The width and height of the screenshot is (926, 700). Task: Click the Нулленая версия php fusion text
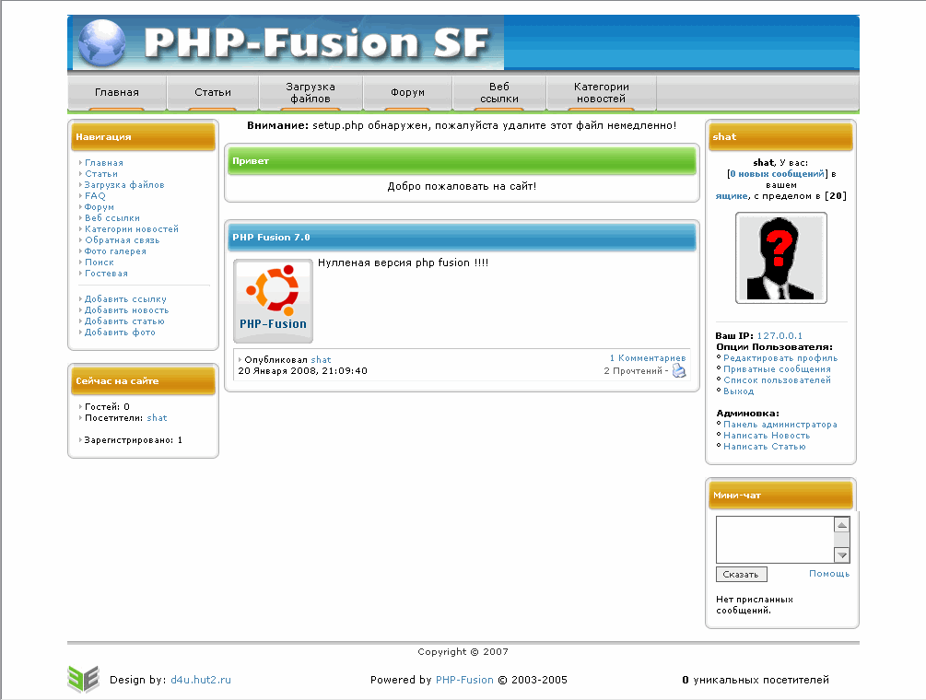click(403, 263)
